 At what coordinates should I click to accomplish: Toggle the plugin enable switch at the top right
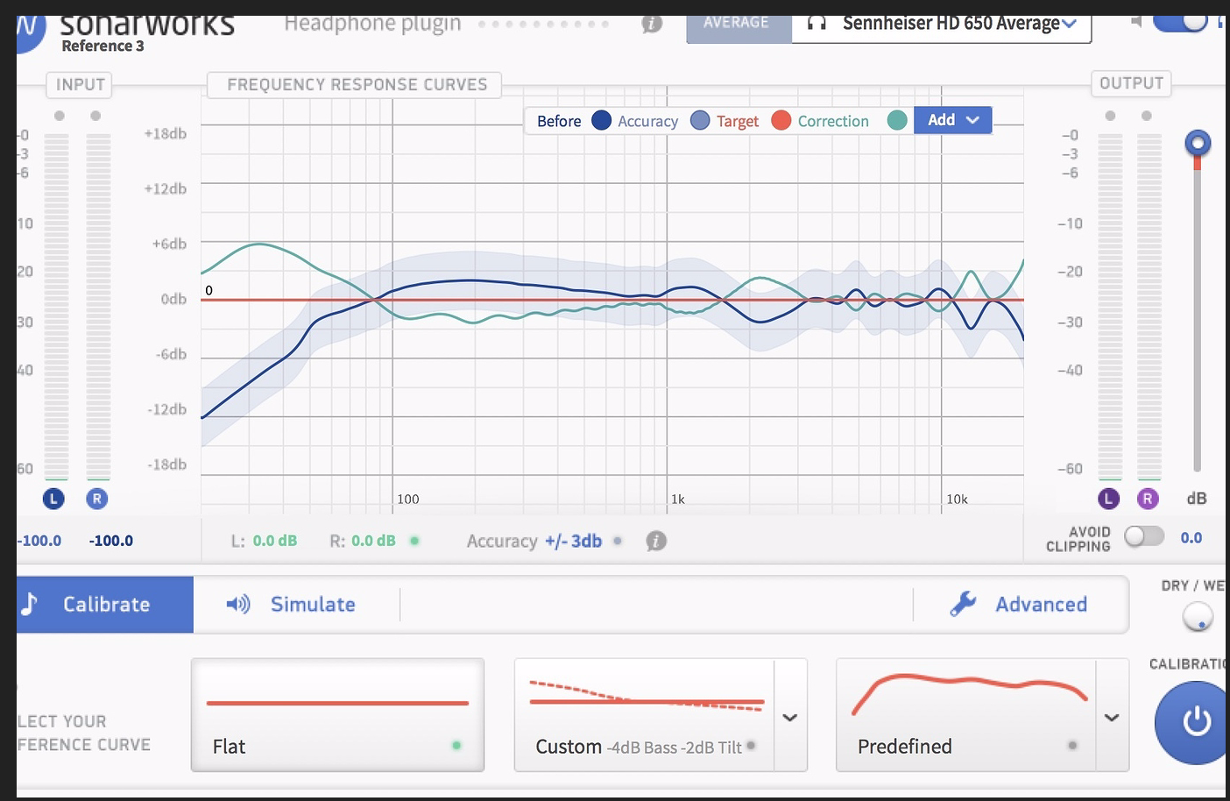pos(1181,21)
